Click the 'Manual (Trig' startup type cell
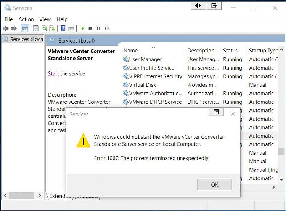Image resolution: width=286 pixels, height=211 pixels. pos(263,170)
